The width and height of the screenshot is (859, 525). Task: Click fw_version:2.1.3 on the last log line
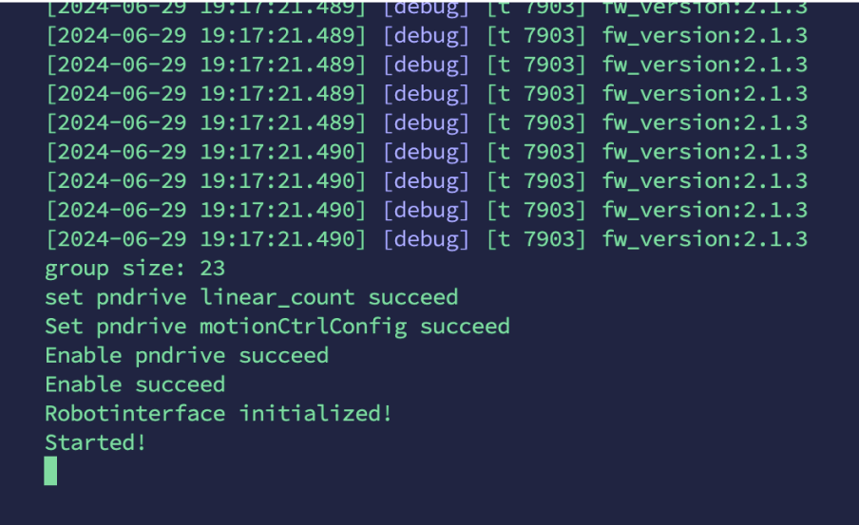[x=705, y=239]
